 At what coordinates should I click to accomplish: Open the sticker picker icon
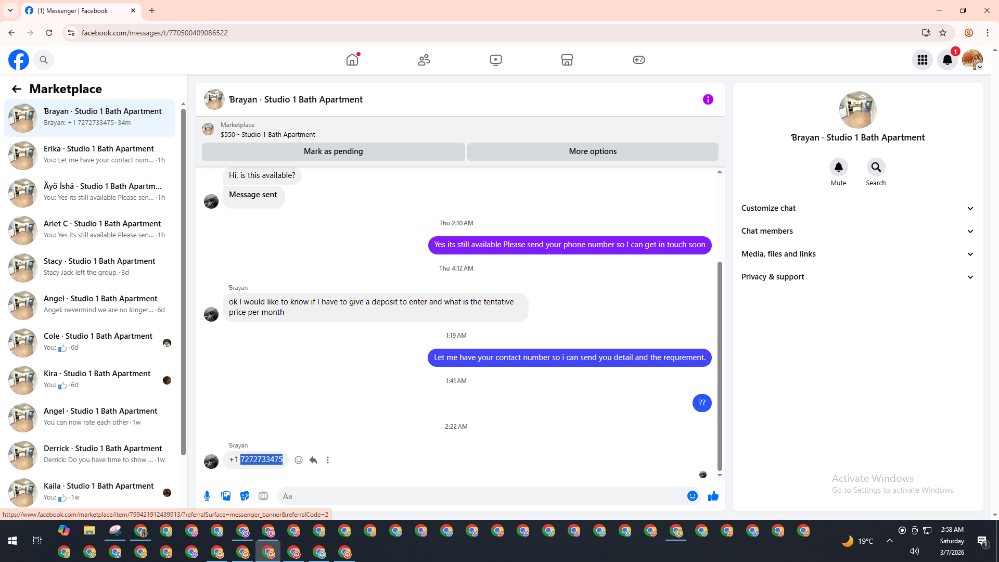tap(245, 496)
